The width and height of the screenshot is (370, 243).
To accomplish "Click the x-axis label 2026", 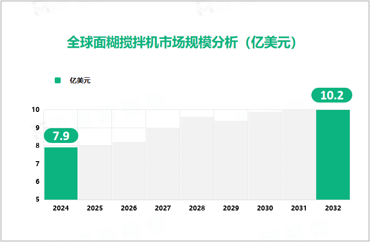I will 129,208.
